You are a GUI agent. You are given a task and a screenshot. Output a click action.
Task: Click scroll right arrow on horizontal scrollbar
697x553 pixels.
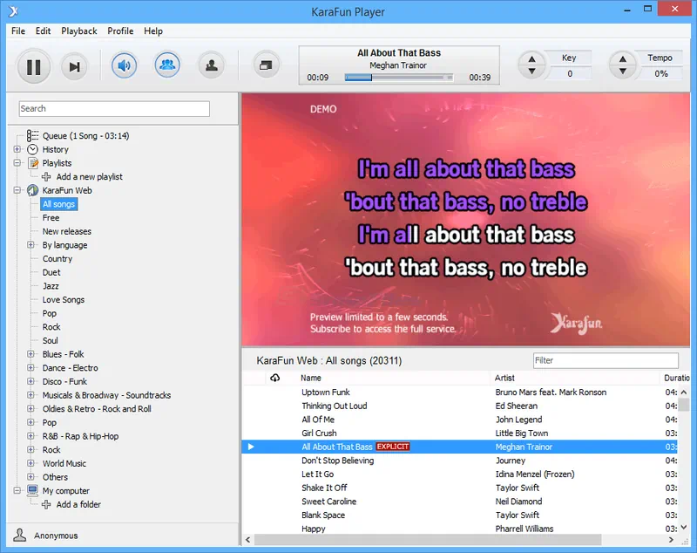[671, 540]
